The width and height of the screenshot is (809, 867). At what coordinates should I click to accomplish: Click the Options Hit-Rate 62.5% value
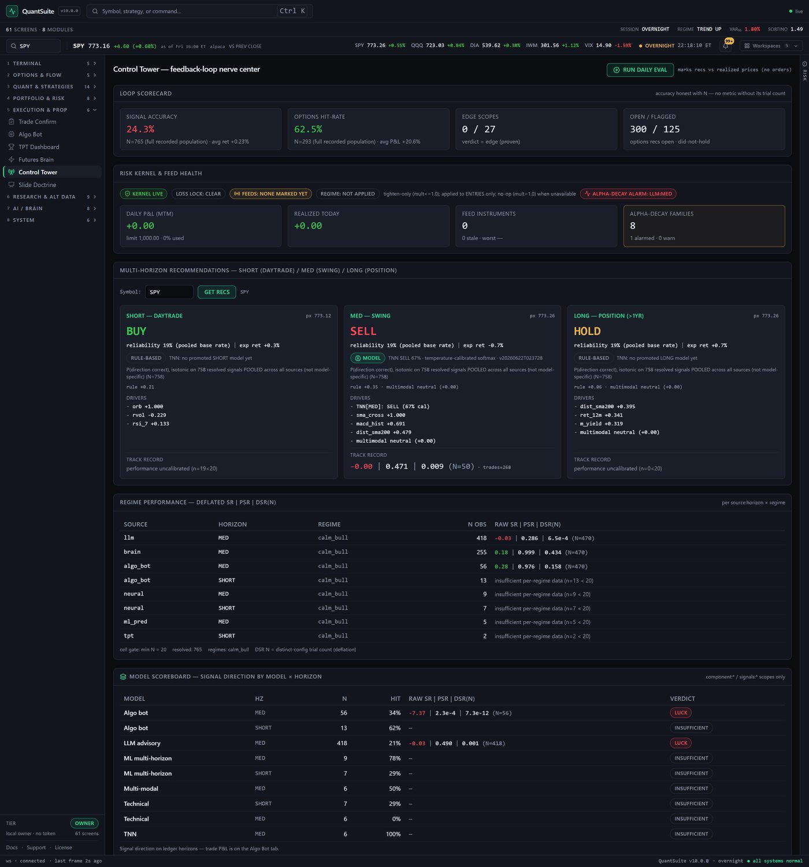click(308, 129)
